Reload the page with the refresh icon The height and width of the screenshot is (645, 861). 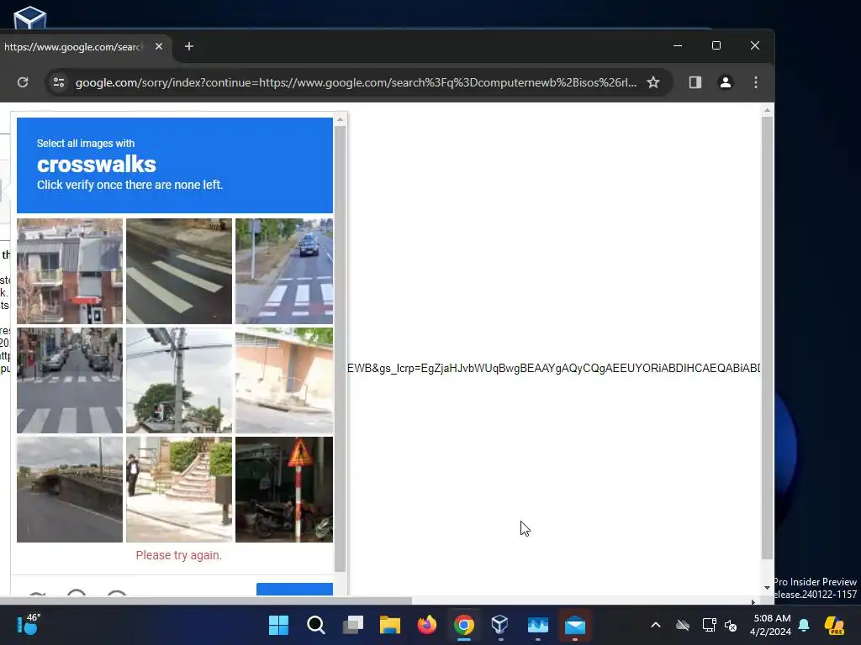tap(23, 82)
